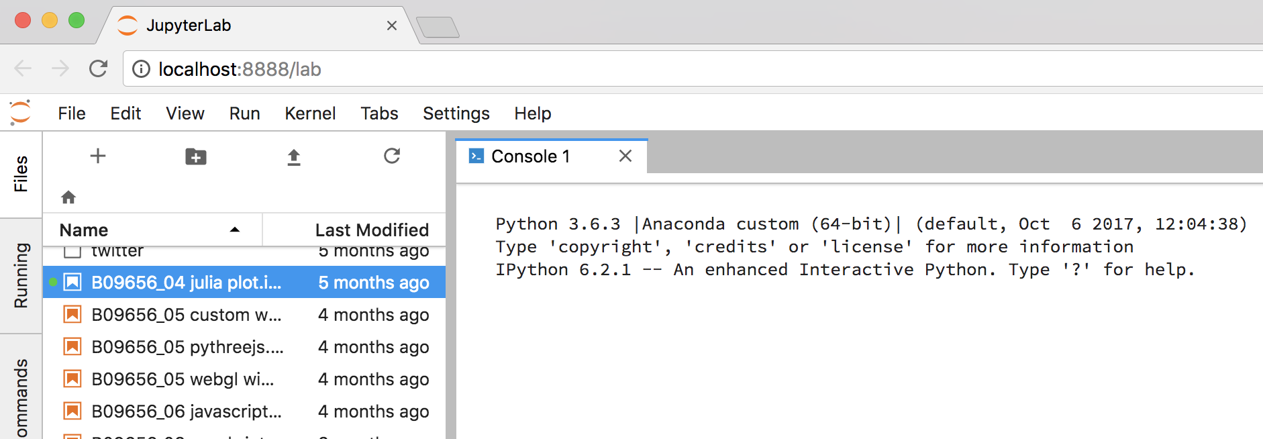The height and width of the screenshot is (439, 1263).
Task: Click the IPython 6.2.1 banner line
Action: (846, 269)
